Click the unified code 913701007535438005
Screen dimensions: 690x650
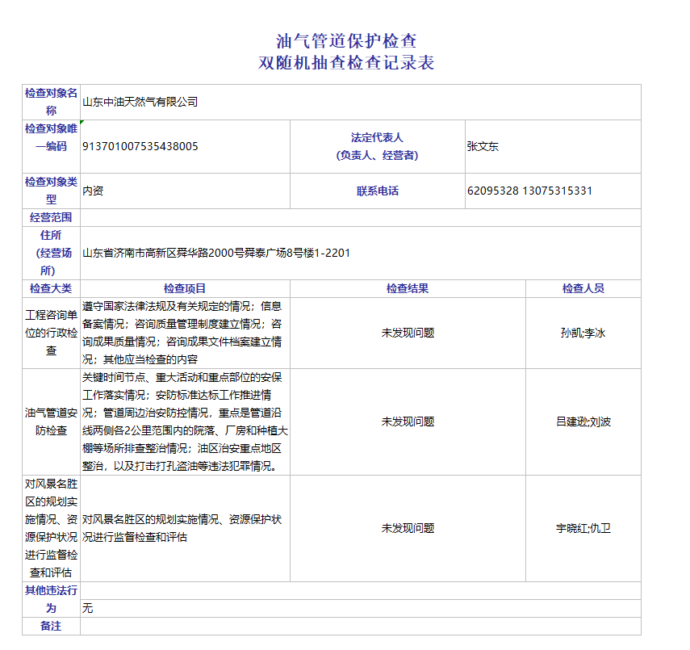coord(140,146)
